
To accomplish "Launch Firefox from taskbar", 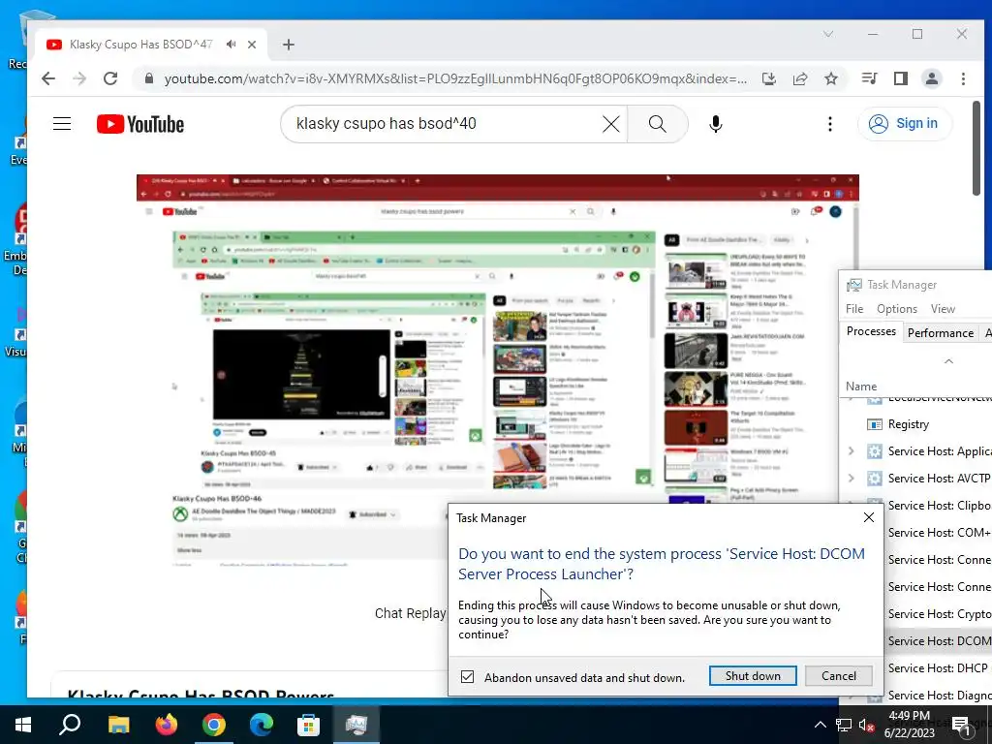I will [167, 725].
